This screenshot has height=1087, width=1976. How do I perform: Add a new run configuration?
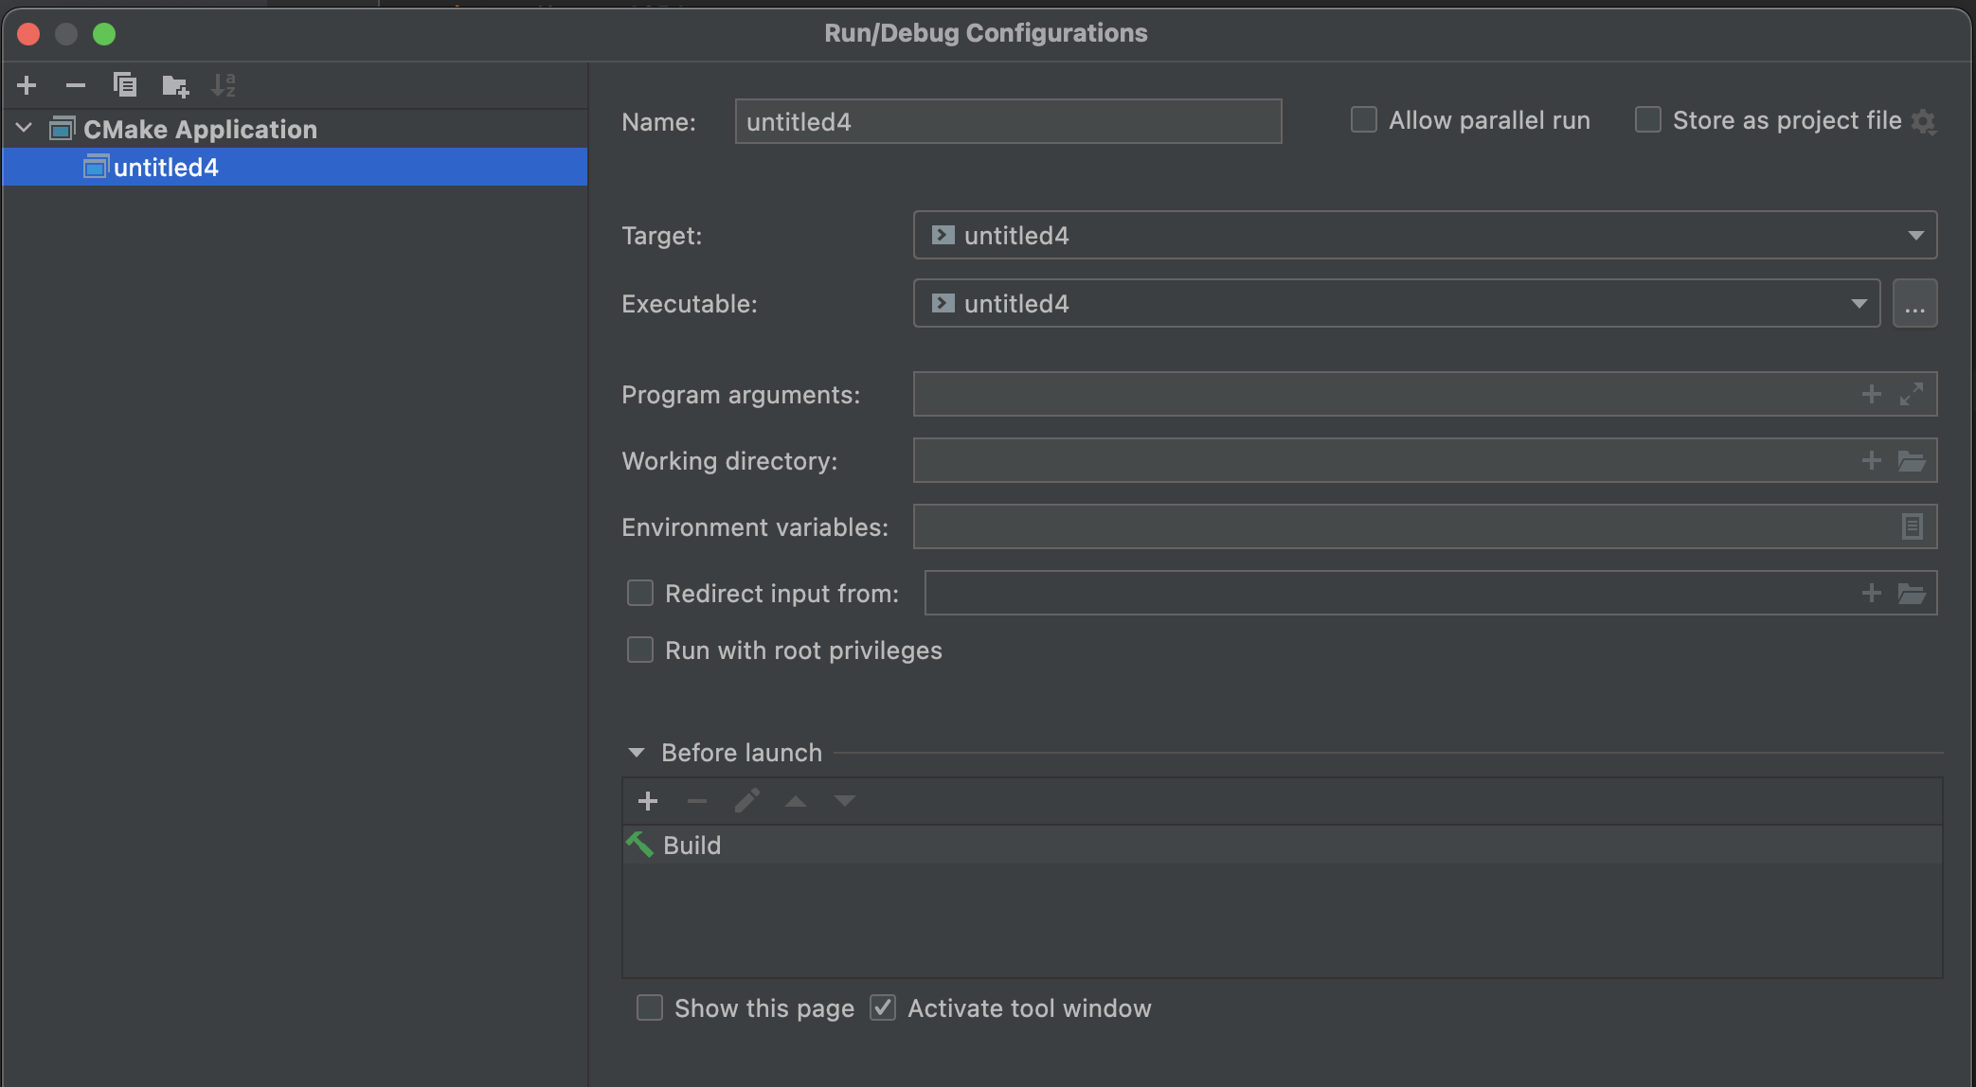(26, 84)
